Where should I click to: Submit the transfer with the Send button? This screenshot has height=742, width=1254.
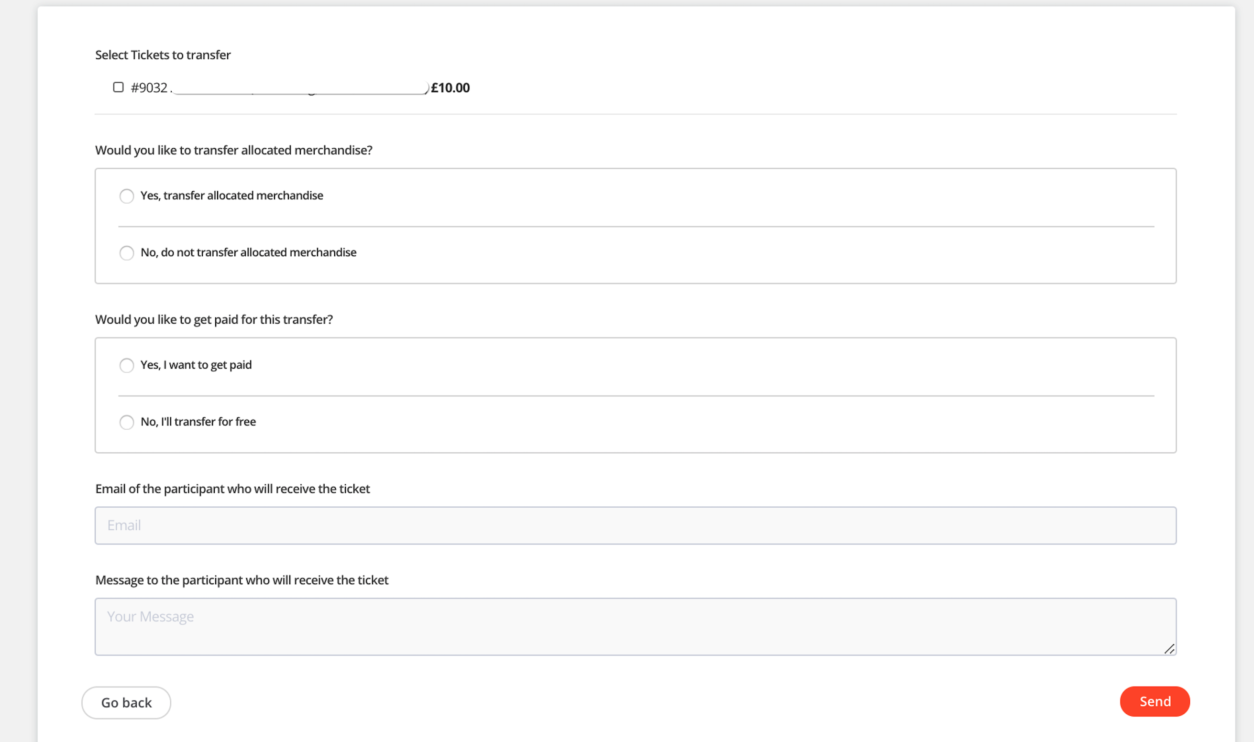[1155, 701]
